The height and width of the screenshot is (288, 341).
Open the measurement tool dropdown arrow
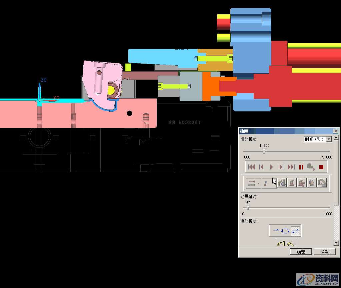click(x=258, y=183)
